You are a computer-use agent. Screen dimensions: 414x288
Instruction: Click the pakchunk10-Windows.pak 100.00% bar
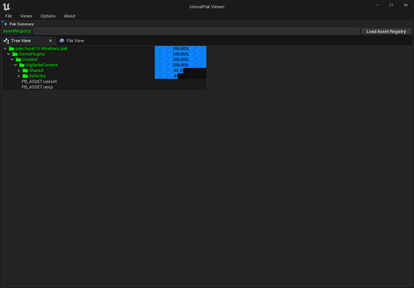181,49
